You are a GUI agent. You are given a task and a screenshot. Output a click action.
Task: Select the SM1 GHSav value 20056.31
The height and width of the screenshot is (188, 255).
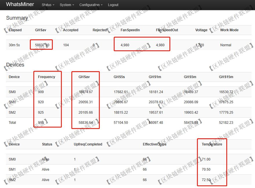[86, 102]
